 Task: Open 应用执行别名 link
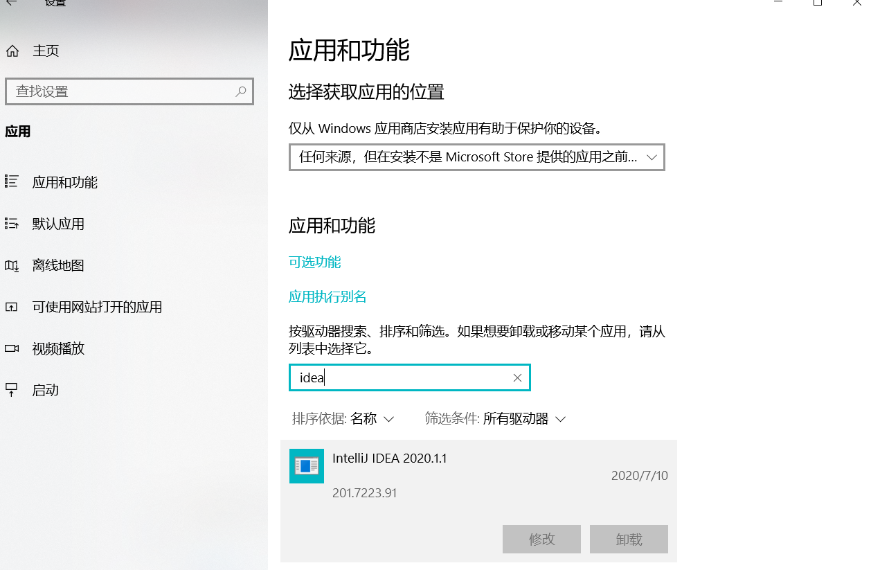pos(327,296)
